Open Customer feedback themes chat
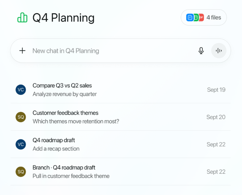 click(x=65, y=113)
